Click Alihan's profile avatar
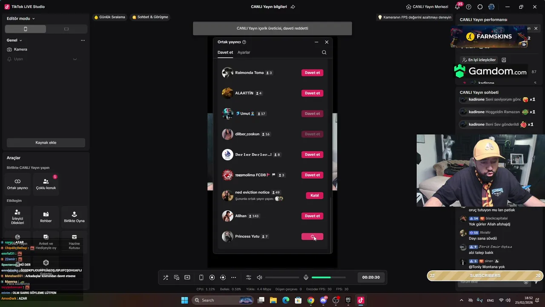The image size is (545, 307). tap(227, 216)
